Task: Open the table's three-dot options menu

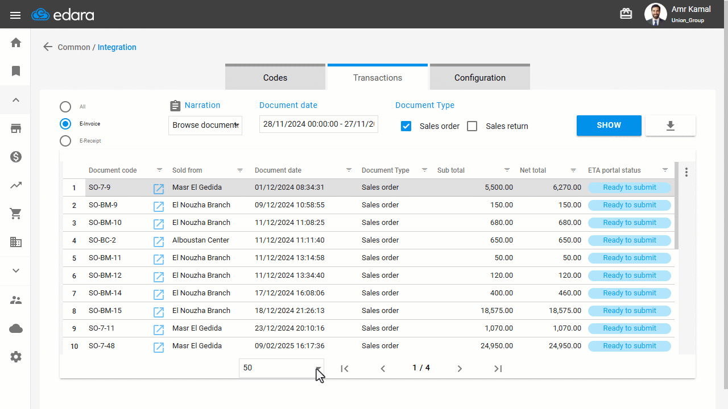Action: tap(686, 172)
